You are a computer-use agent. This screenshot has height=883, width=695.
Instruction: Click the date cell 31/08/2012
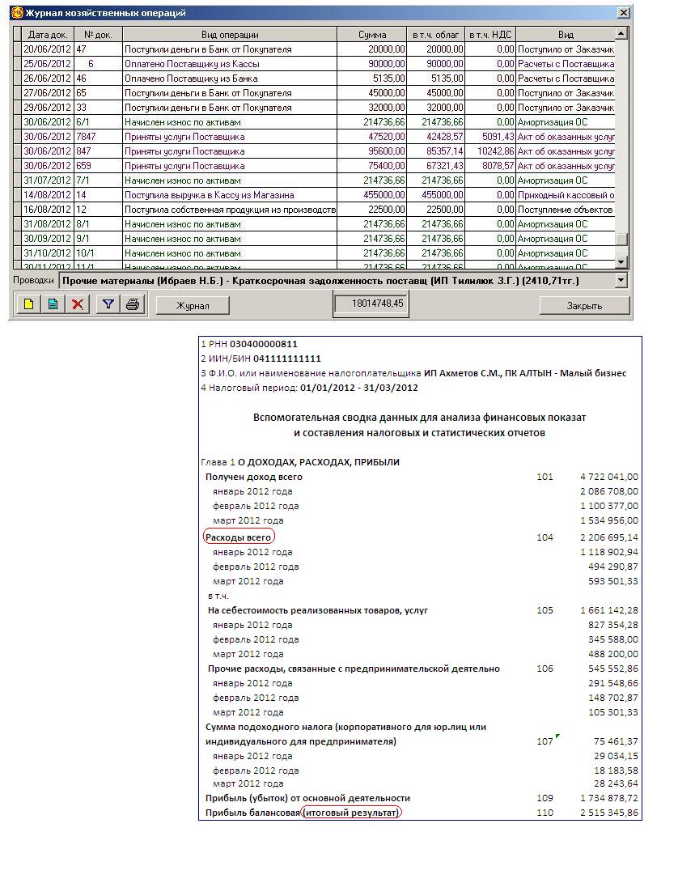48,224
